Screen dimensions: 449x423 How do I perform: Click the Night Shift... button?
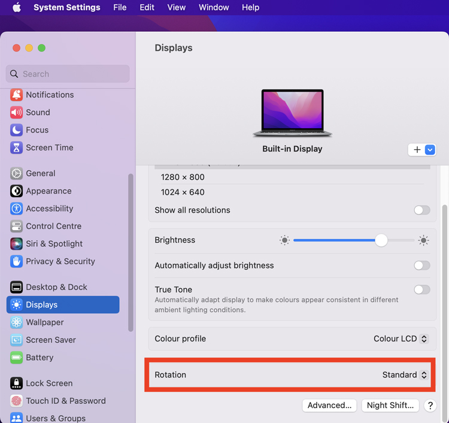click(390, 406)
